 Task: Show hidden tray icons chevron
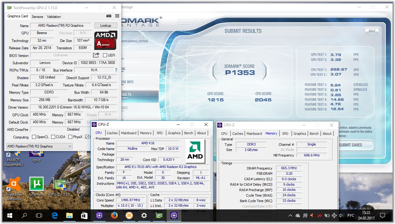tap(290, 215)
